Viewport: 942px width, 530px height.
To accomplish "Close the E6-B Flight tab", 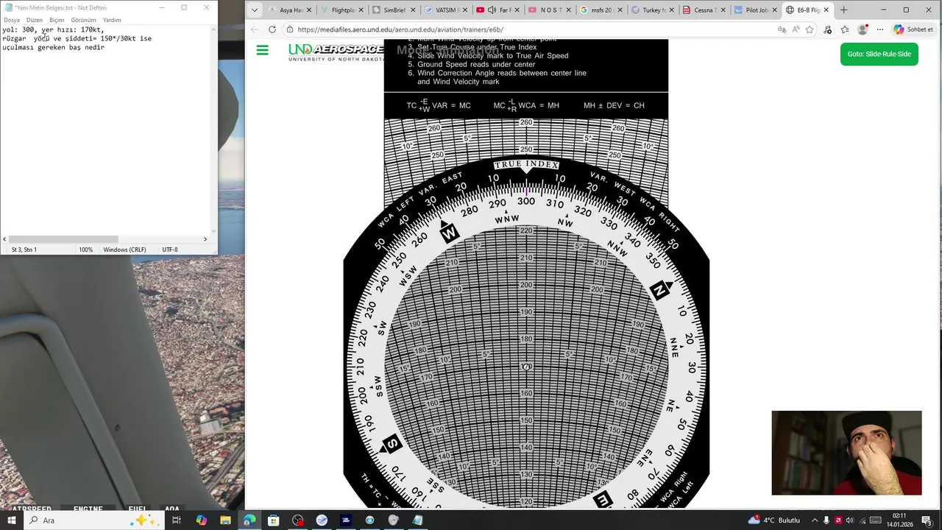I will (826, 10).
